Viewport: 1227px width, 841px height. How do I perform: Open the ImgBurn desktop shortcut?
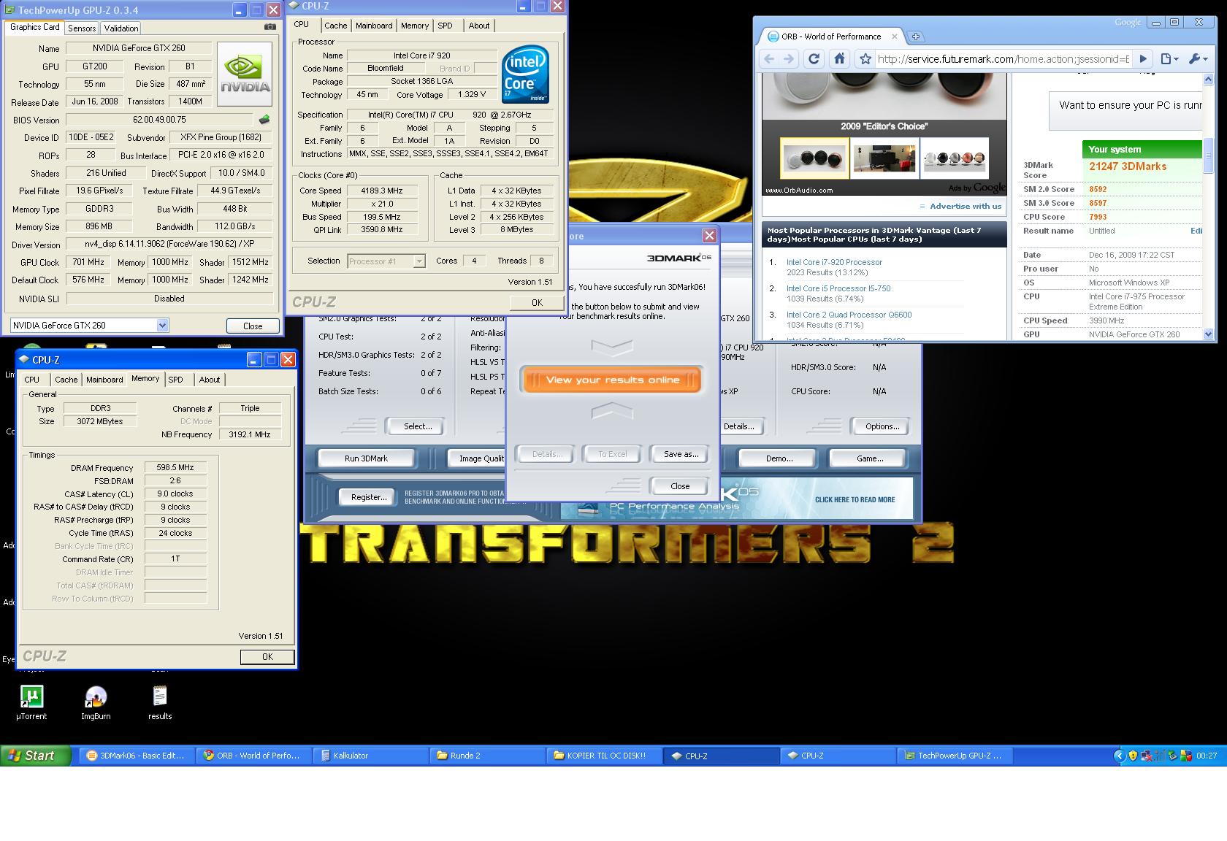tap(96, 703)
